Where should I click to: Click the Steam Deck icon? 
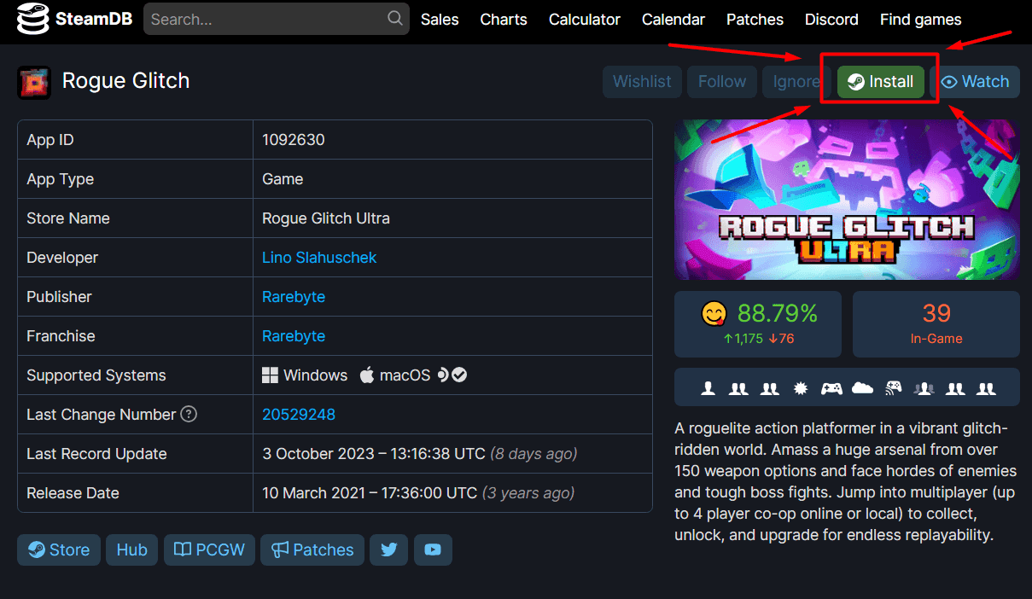tap(443, 375)
